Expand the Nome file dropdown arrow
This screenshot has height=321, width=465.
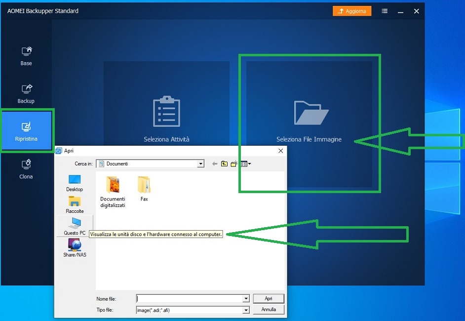pyautogui.click(x=246, y=299)
